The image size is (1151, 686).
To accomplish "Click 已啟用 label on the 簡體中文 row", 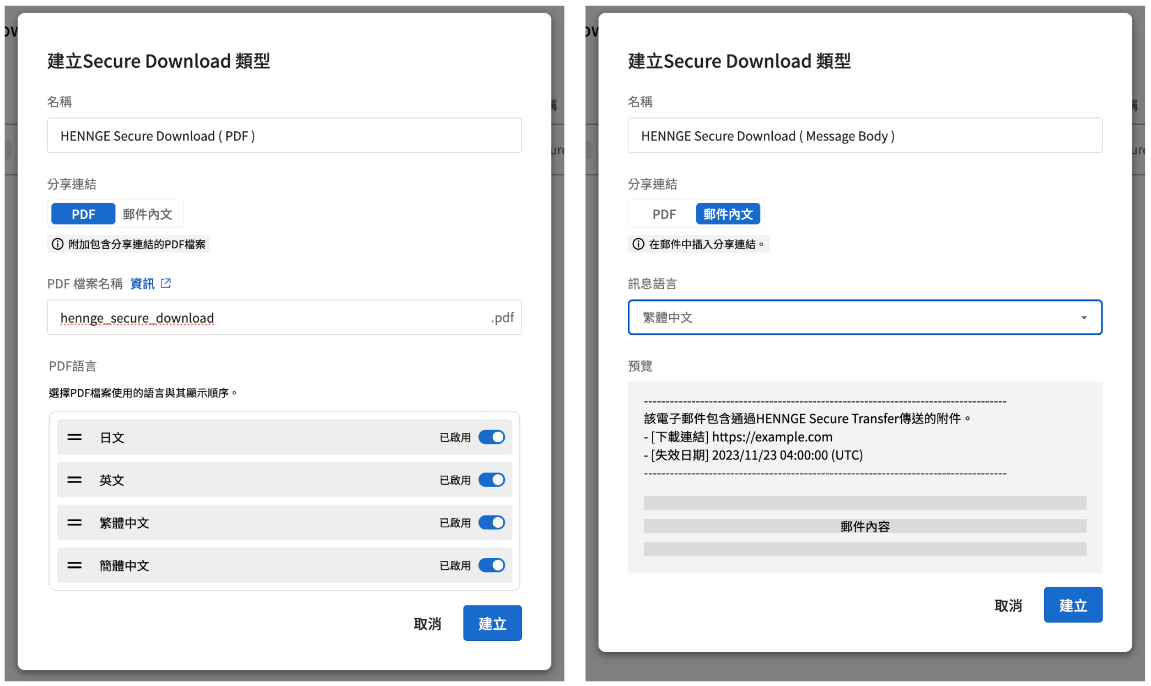I will point(455,565).
